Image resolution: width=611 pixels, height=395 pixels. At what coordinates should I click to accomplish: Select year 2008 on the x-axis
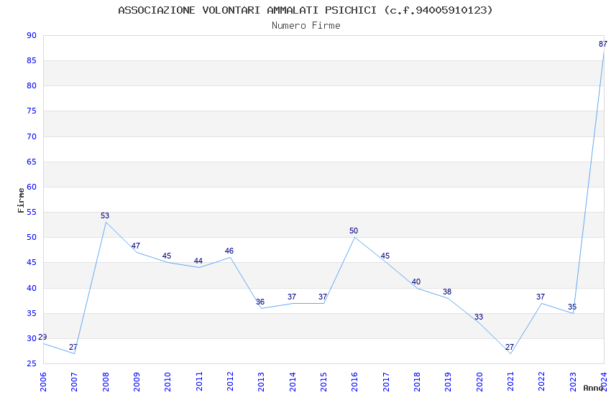(x=105, y=382)
